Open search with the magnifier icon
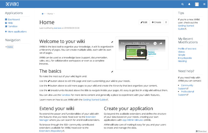 tap(182, 4)
